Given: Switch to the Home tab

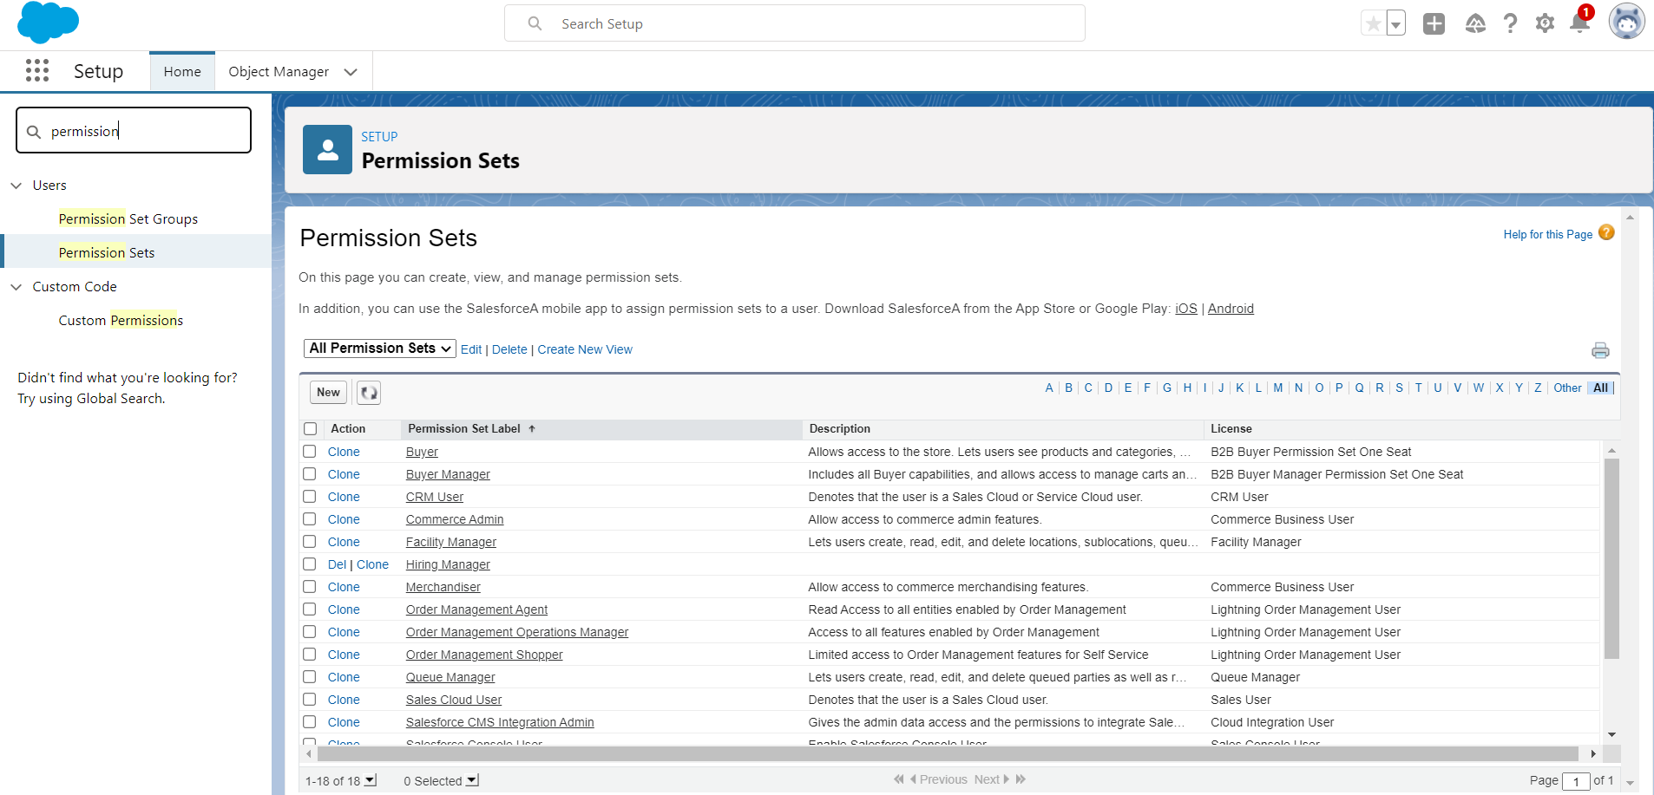Looking at the screenshot, I should point(182,72).
